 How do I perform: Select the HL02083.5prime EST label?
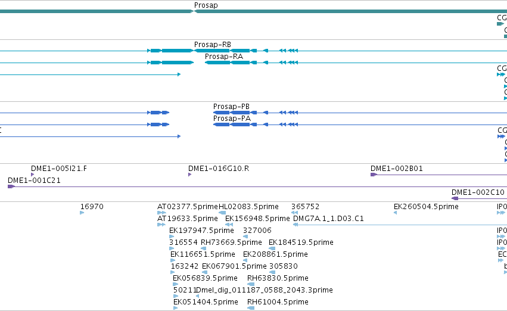[x=248, y=207]
